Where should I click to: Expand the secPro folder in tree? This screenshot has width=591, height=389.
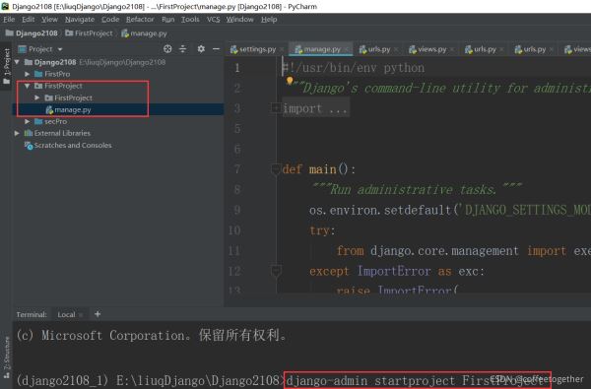(27, 121)
